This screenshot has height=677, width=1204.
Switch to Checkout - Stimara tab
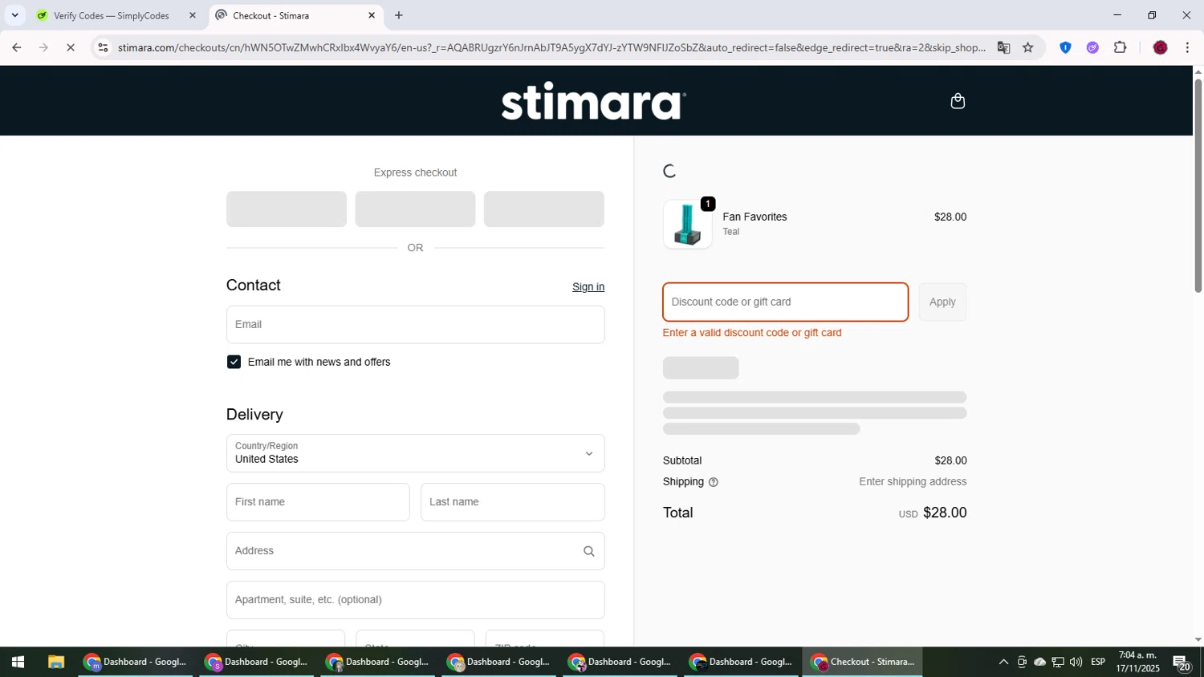pos(295,15)
